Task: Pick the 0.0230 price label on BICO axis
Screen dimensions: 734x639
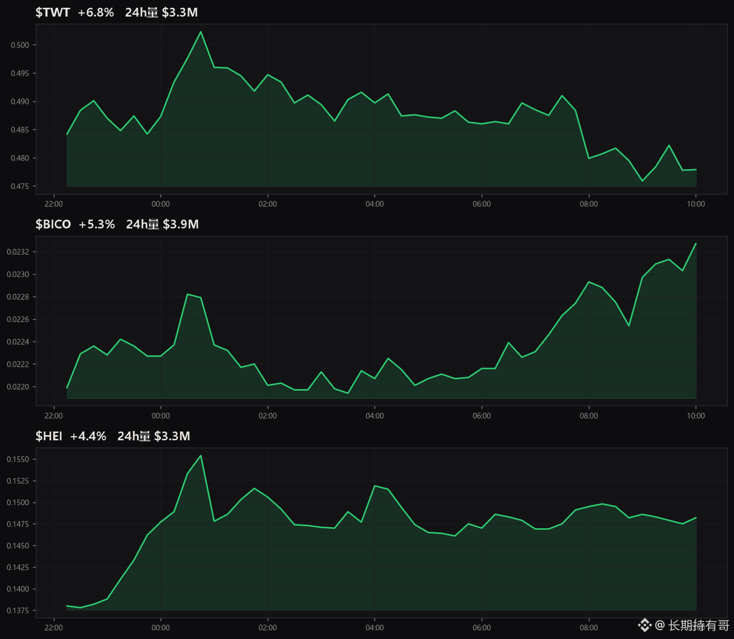Action: [x=18, y=274]
